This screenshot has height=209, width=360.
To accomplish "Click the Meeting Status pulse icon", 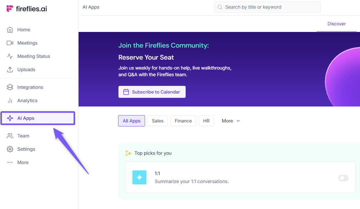I will [10, 56].
